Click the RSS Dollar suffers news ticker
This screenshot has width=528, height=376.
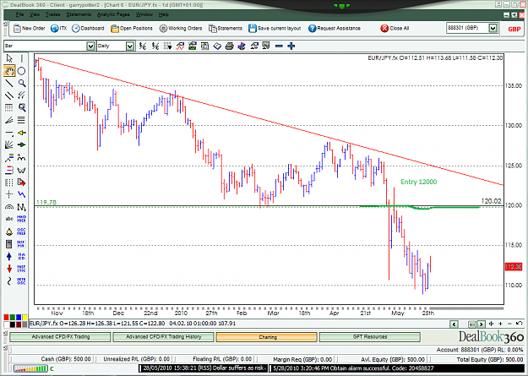pos(204,368)
